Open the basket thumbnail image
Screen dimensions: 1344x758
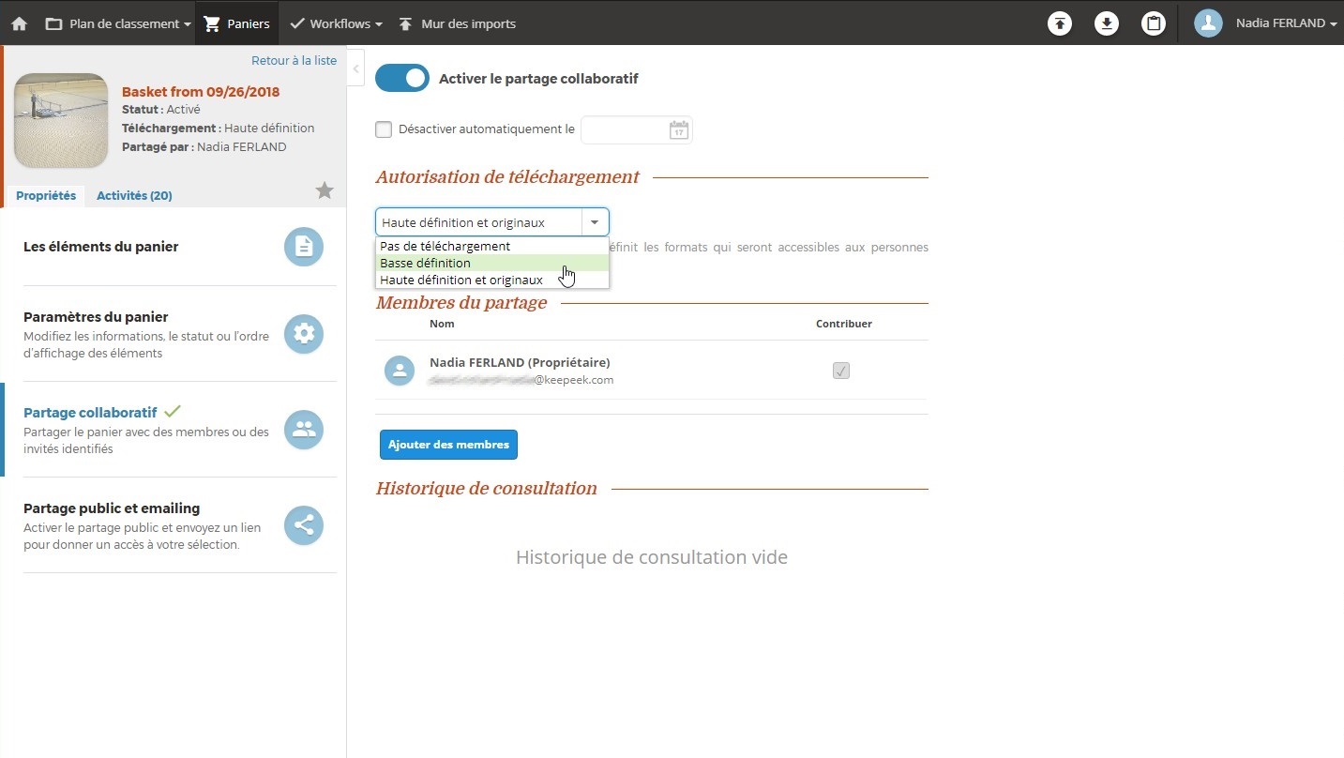click(61, 120)
